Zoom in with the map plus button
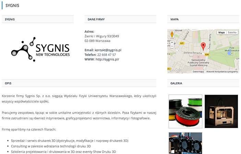241x154 pixels. (x=172, y=42)
